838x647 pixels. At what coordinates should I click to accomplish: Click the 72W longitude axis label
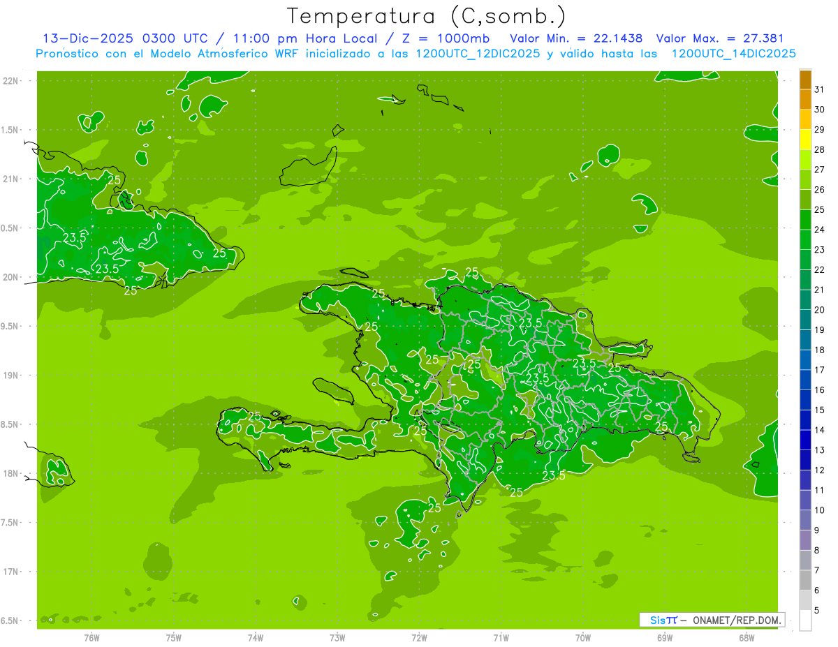[x=419, y=637]
